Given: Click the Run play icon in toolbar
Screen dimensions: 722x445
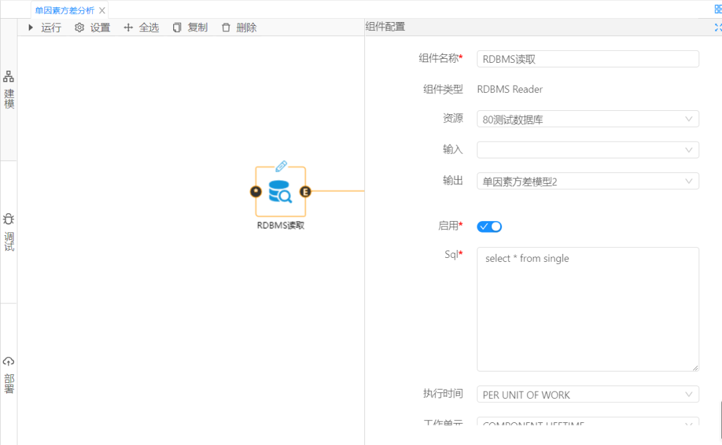Looking at the screenshot, I should click(x=31, y=27).
